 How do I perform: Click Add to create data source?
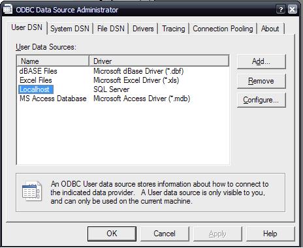coord(261,61)
